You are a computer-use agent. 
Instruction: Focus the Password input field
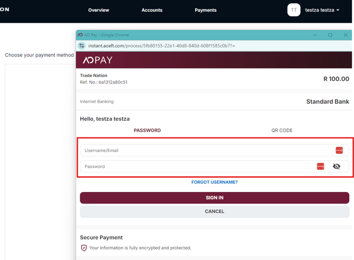pyautogui.click(x=215, y=166)
